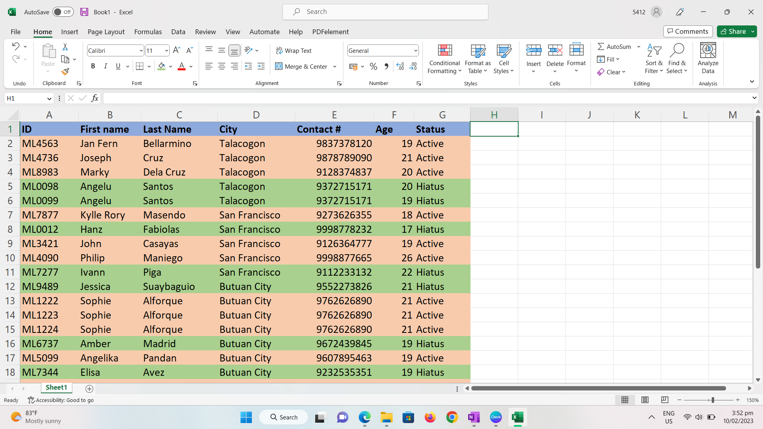Toggle Underline formatting
Screen dimensions: 763x429
point(118,66)
